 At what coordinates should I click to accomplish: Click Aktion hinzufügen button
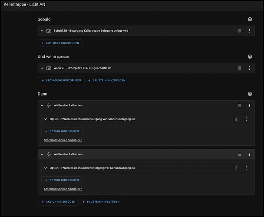pos(59,201)
